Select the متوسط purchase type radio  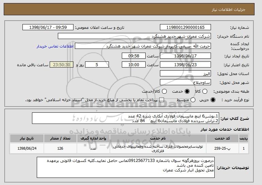pyautogui.click(x=193, y=100)
